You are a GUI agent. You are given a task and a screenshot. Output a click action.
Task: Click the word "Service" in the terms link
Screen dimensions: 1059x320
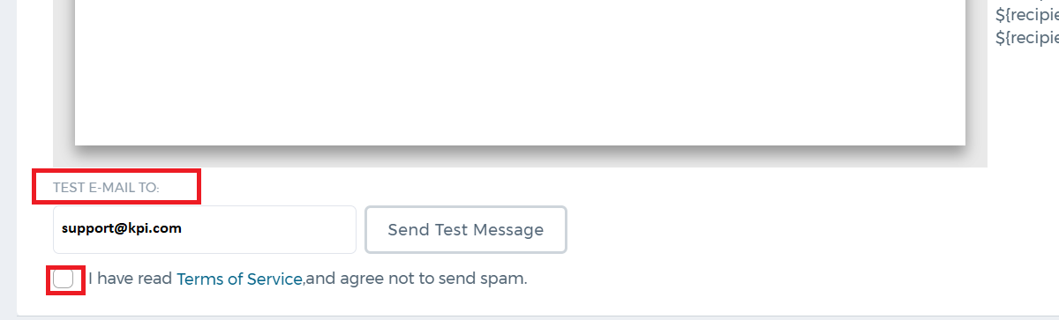point(274,279)
